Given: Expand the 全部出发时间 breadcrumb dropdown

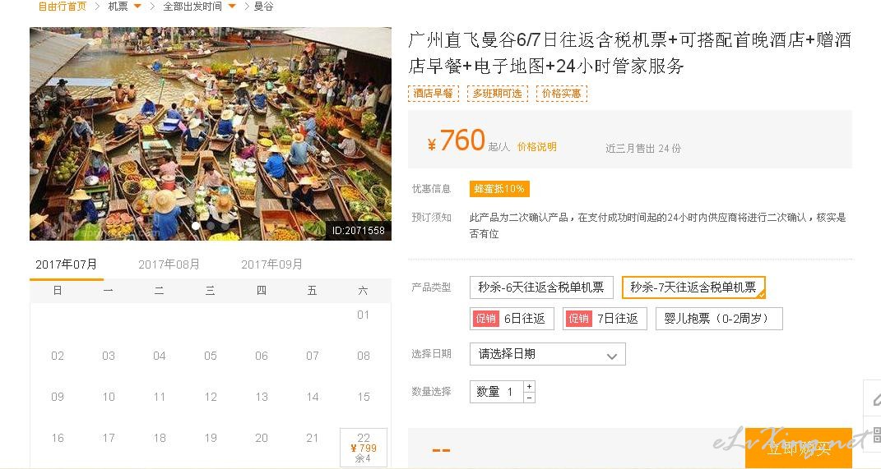Looking at the screenshot, I should click(231, 7).
